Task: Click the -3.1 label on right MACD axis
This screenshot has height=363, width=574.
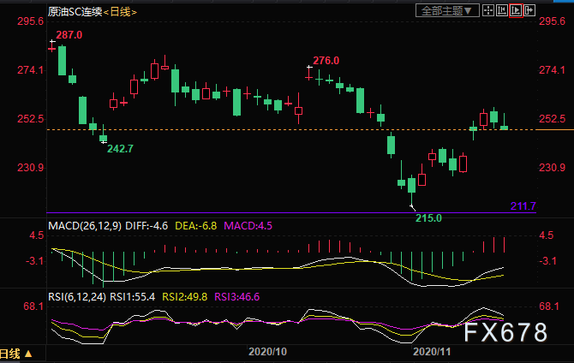Action: click(x=547, y=260)
